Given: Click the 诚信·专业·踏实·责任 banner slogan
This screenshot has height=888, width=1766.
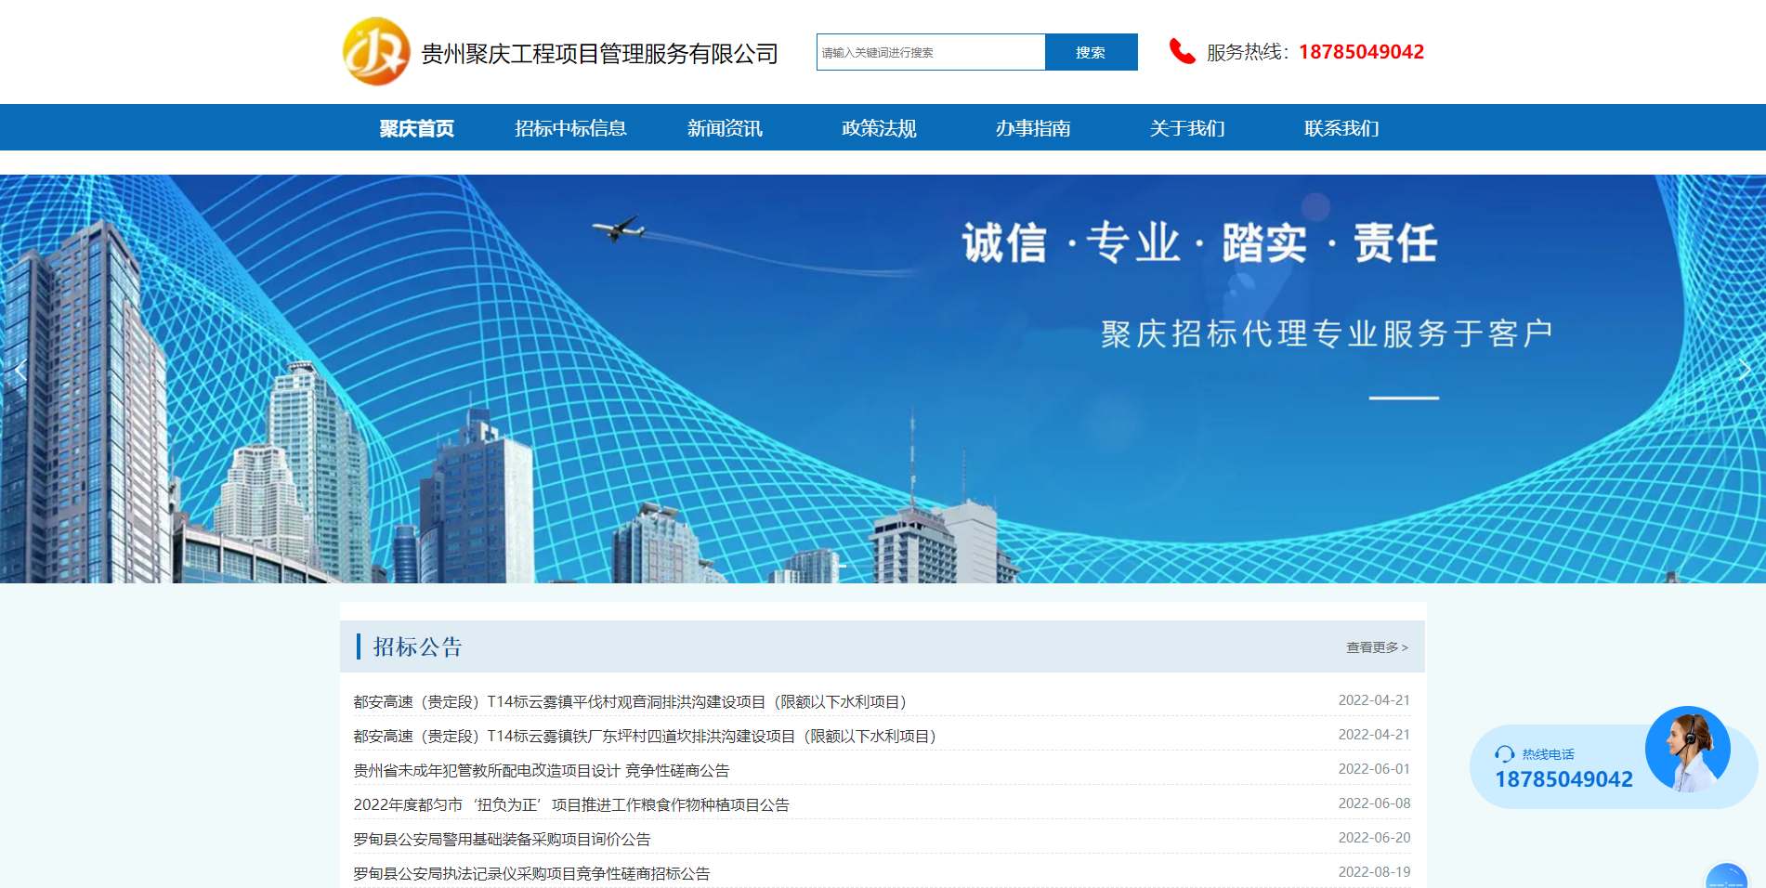Looking at the screenshot, I should point(1199,243).
